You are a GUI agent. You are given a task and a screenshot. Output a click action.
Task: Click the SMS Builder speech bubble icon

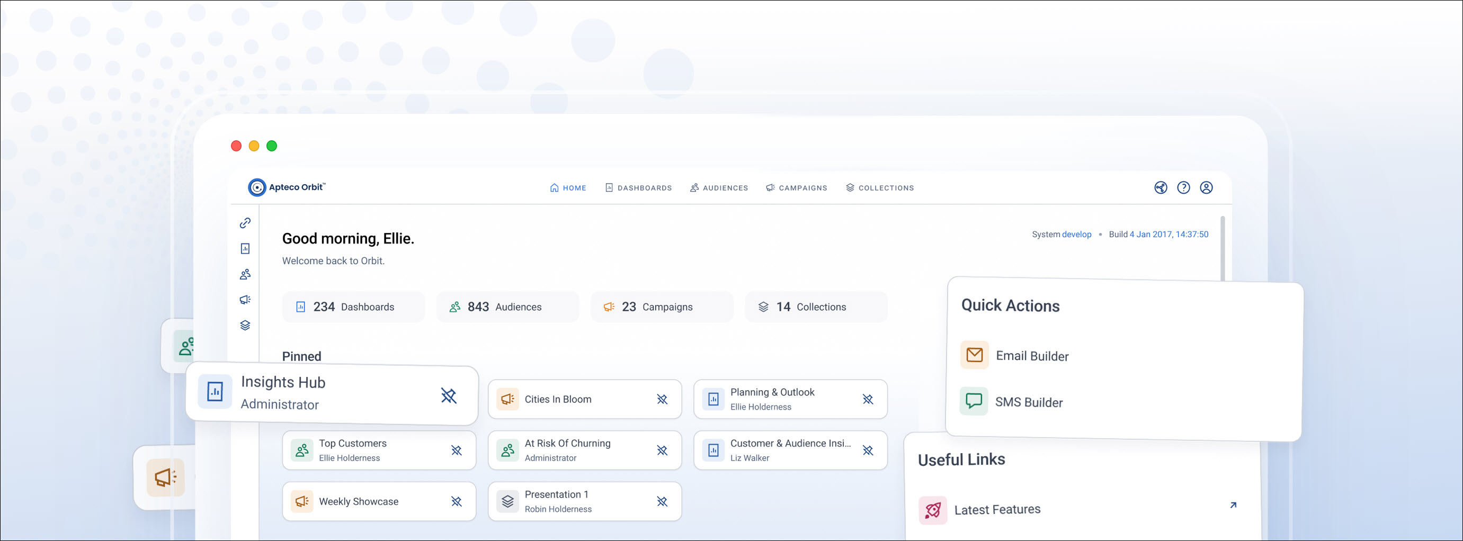[x=974, y=401]
